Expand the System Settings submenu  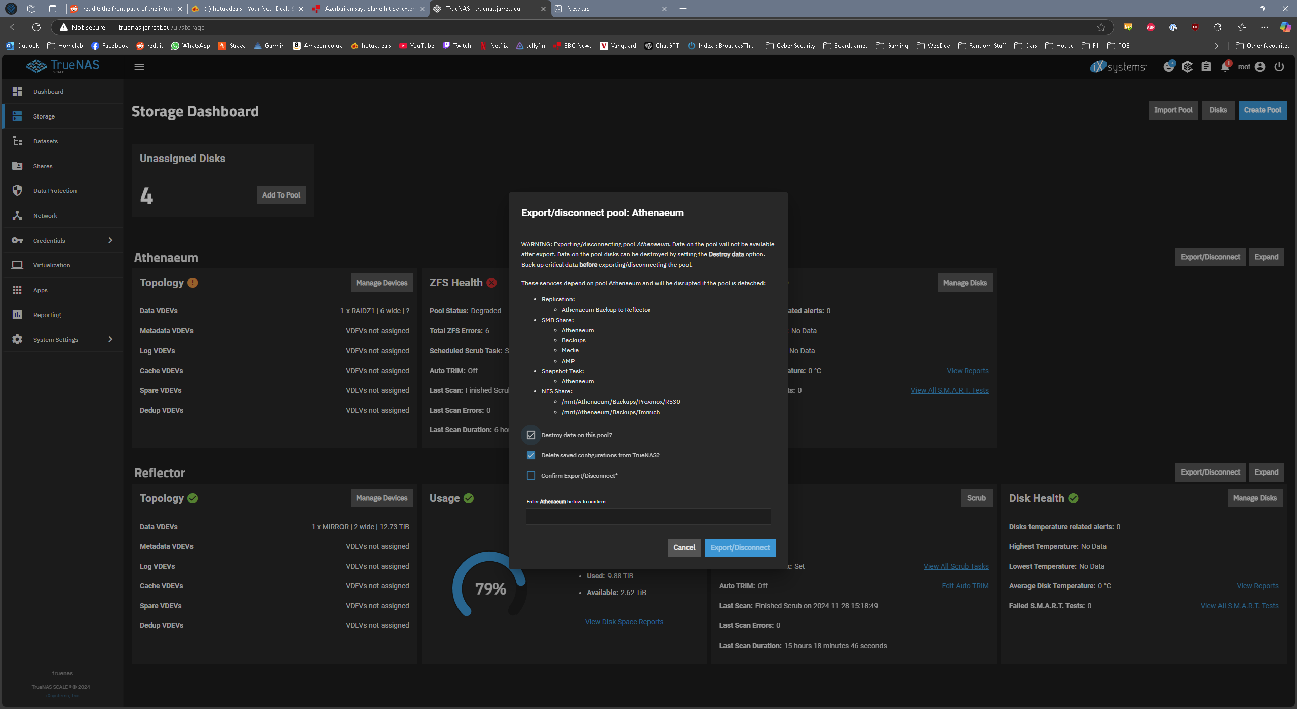click(x=110, y=339)
